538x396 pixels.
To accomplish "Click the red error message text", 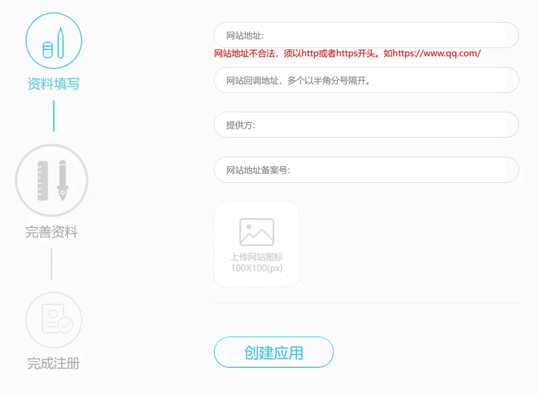I will tap(347, 53).
